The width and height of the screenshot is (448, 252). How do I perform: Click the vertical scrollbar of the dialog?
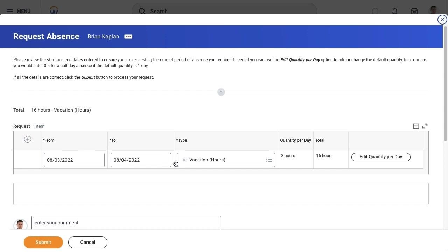tap(445, 84)
